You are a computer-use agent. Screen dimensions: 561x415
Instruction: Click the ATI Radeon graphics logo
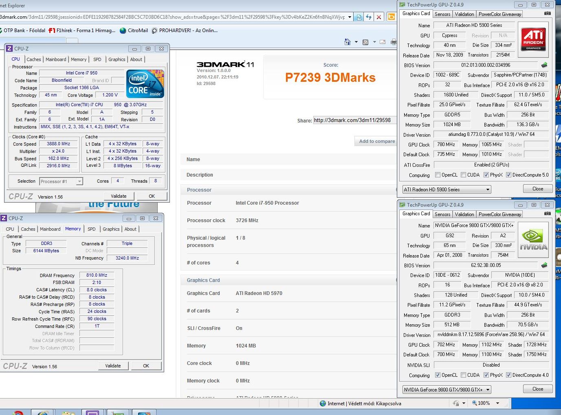point(533,39)
